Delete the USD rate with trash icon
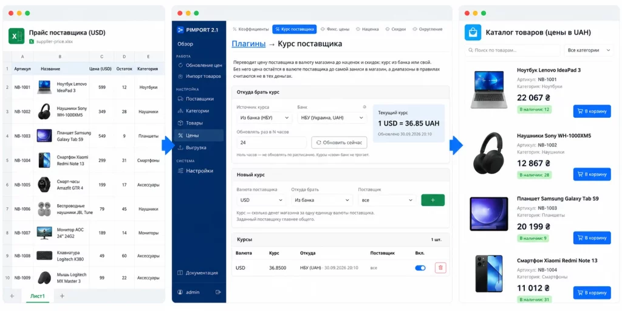The width and height of the screenshot is (622, 311). (441, 268)
